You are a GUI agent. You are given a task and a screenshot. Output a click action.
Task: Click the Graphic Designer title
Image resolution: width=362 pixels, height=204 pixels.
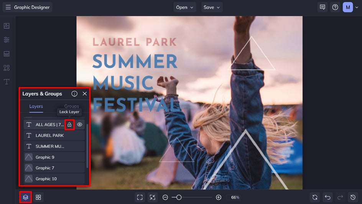click(32, 7)
